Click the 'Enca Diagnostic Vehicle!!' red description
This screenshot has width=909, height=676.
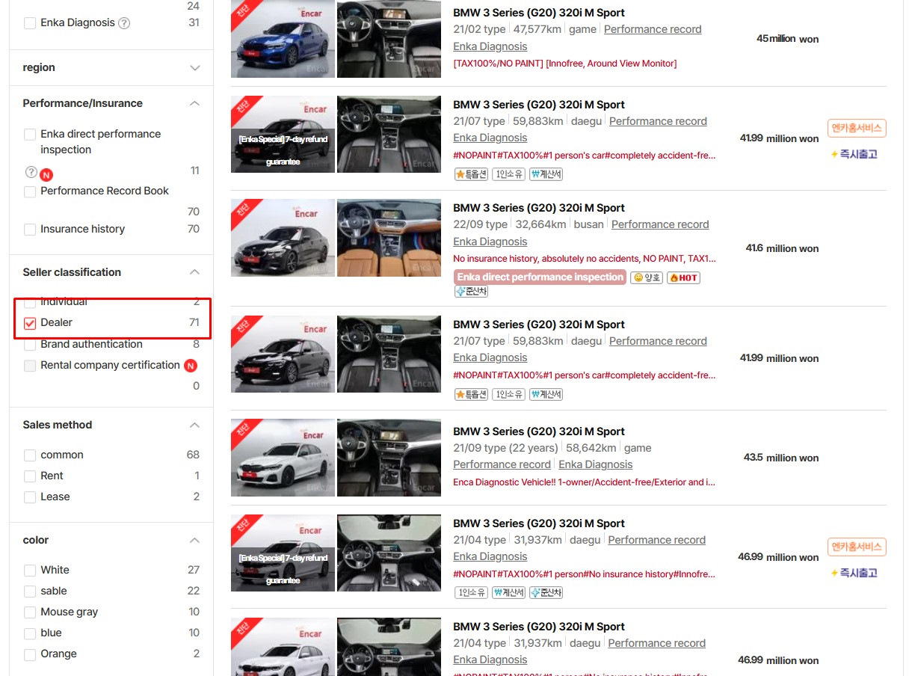click(x=585, y=482)
